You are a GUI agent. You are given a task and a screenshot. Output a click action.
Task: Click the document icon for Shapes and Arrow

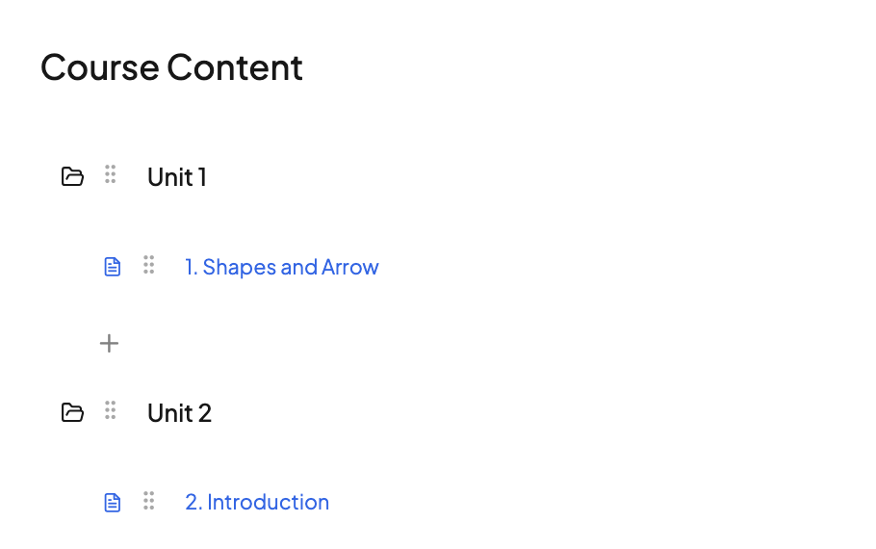coord(113,267)
